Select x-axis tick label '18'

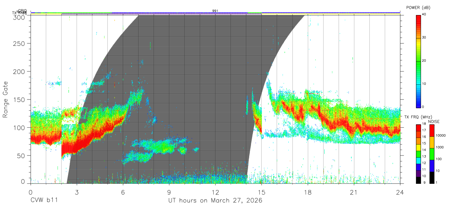tap(308, 192)
